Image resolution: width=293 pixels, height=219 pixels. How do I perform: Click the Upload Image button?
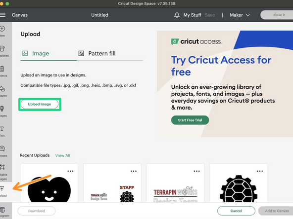point(40,104)
